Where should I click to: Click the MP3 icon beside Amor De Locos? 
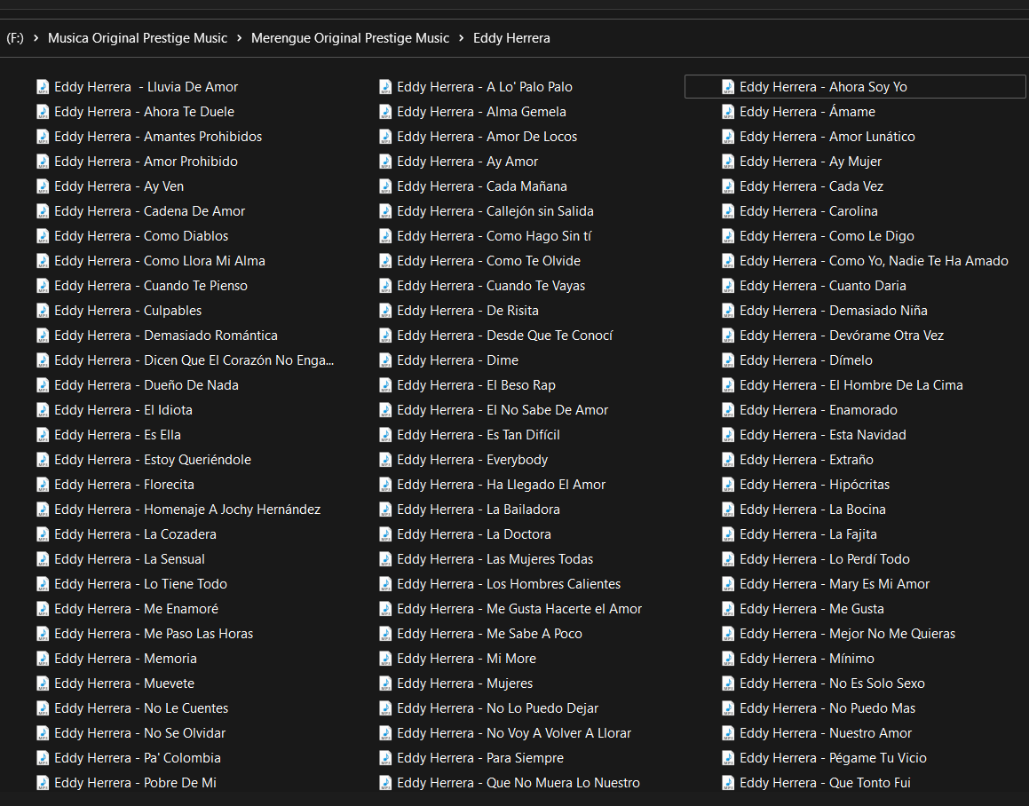coord(385,137)
